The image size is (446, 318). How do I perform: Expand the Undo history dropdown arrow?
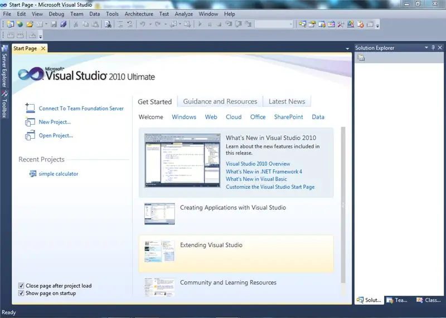tap(150, 25)
